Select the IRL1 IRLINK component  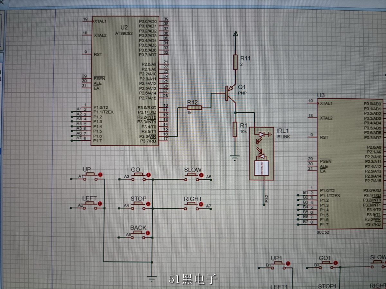261,153
